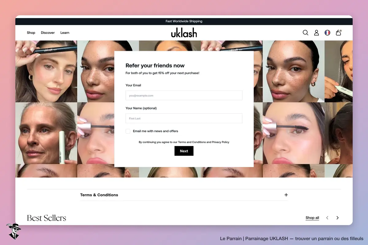Open the Shop menu
368x245 pixels.
click(31, 33)
